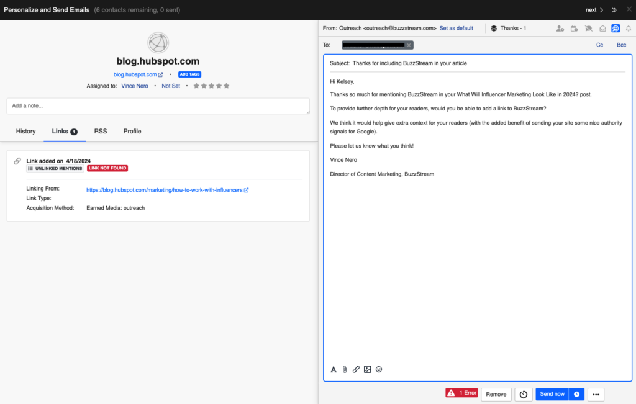The height and width of the screenshot is (404, 636).
Task: Open notifications via the bell icon
Action: tap(628, 28)
